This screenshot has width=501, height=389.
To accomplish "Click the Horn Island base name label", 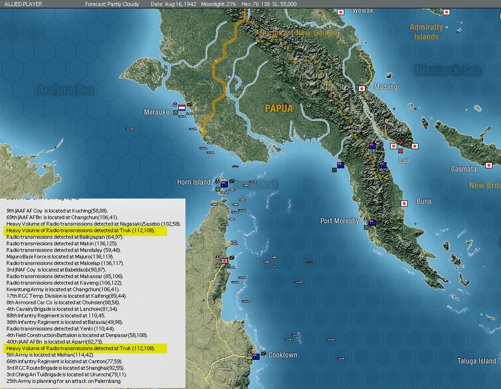I will pos(194,182).
